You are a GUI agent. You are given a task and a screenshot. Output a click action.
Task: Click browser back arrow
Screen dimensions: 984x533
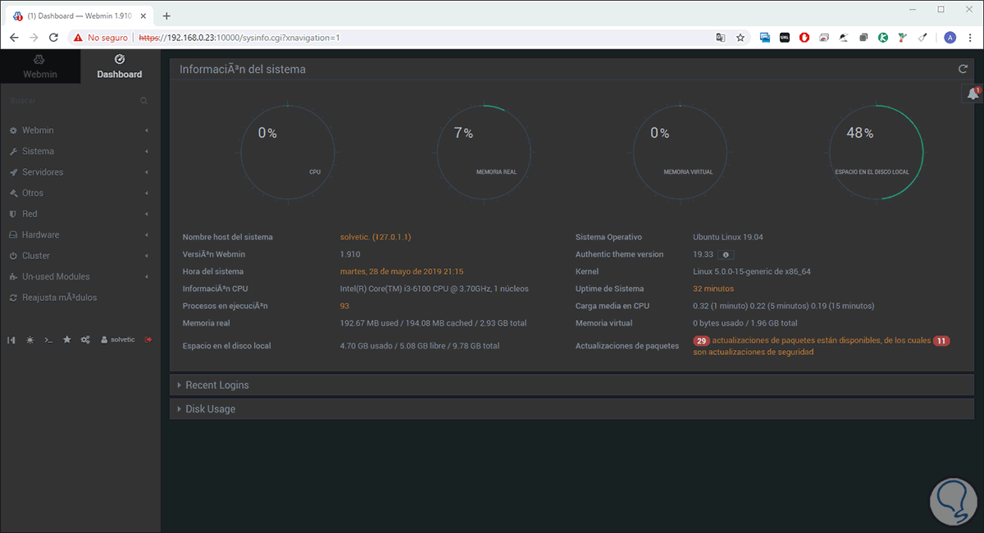click(x=14, y=38)
